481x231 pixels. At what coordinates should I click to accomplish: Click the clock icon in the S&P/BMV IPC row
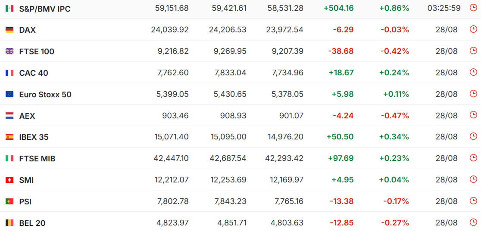pos(474,8)
